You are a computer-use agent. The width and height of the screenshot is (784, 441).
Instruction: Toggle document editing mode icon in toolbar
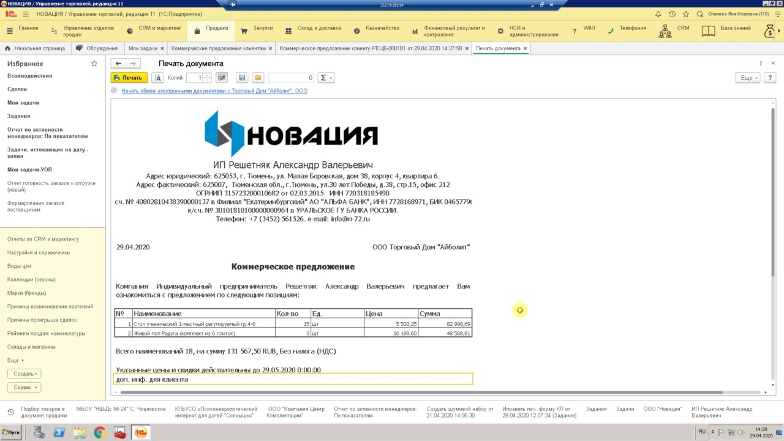[222, 78]
